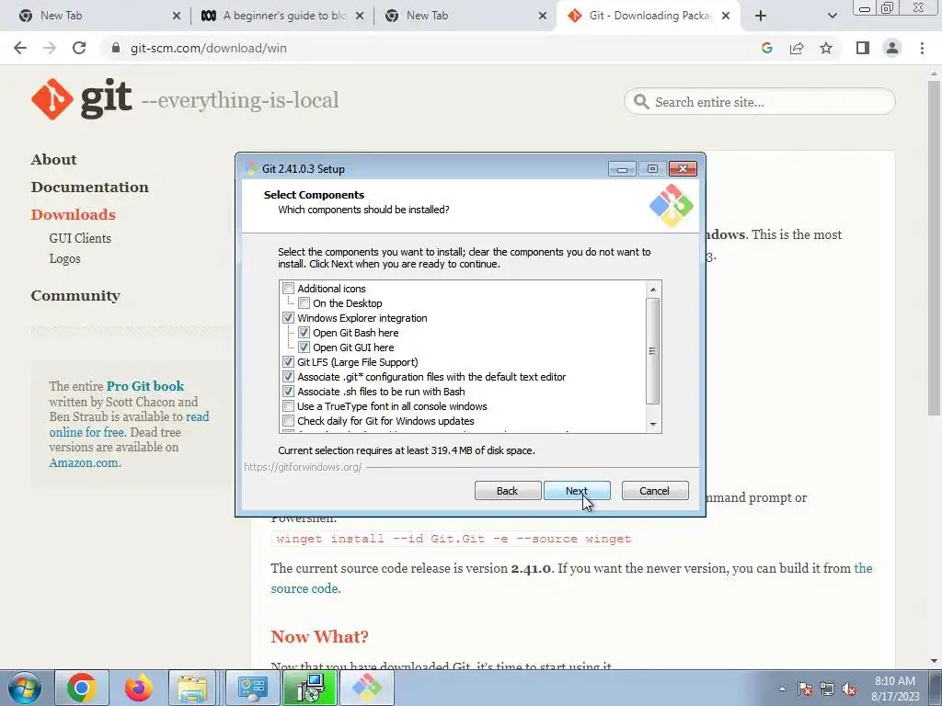Image resolution: width=942 pixels, height=706 pixels.
Task: Enable On the Desktop option
Action: click(304, 303)
